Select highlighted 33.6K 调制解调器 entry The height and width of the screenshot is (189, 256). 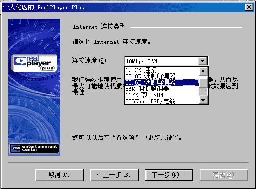point(162,82)
